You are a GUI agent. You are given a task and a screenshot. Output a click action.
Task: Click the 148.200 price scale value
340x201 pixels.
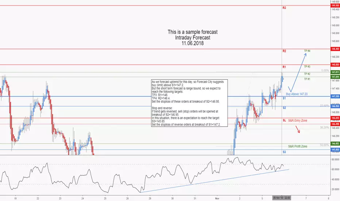336,57
